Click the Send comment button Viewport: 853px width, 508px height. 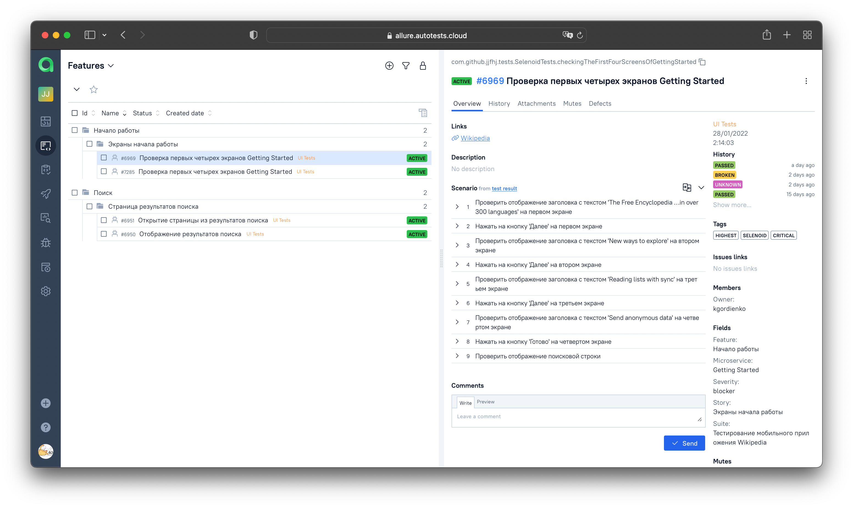(684, 443)
